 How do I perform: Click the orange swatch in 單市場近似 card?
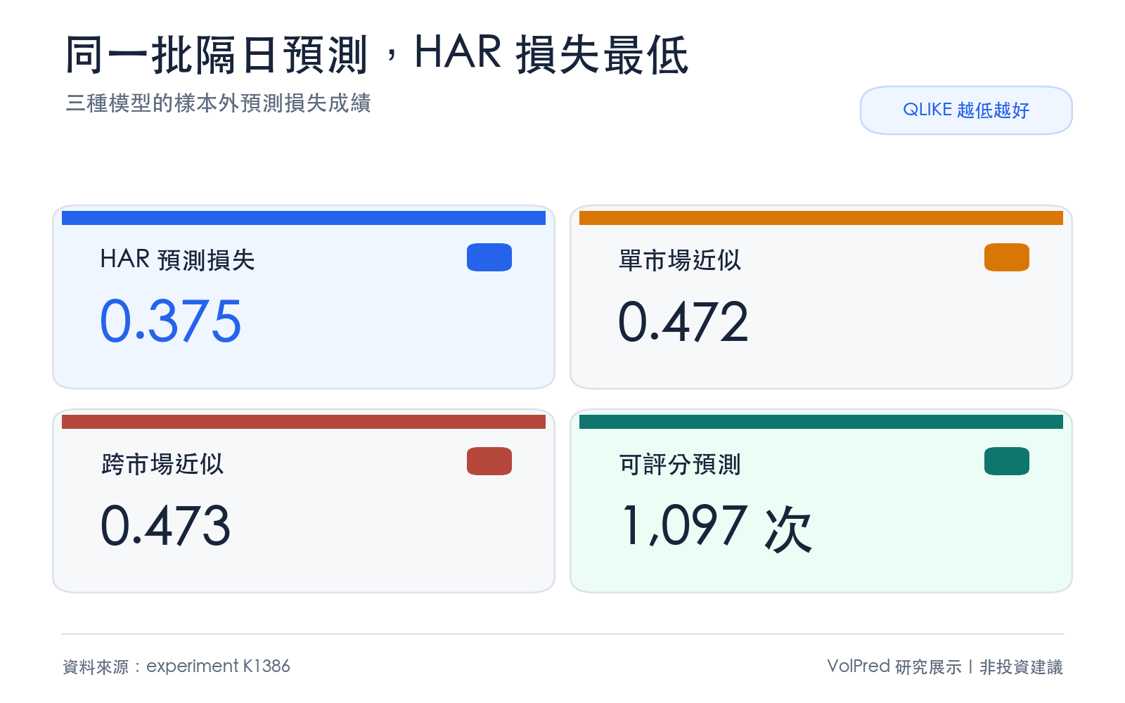[1007, 257]
